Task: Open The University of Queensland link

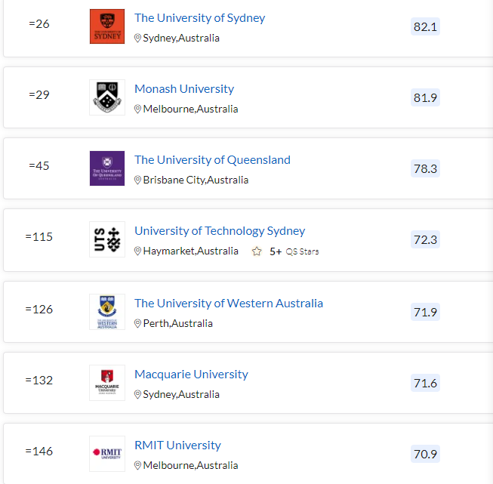Action: (213, 160)
